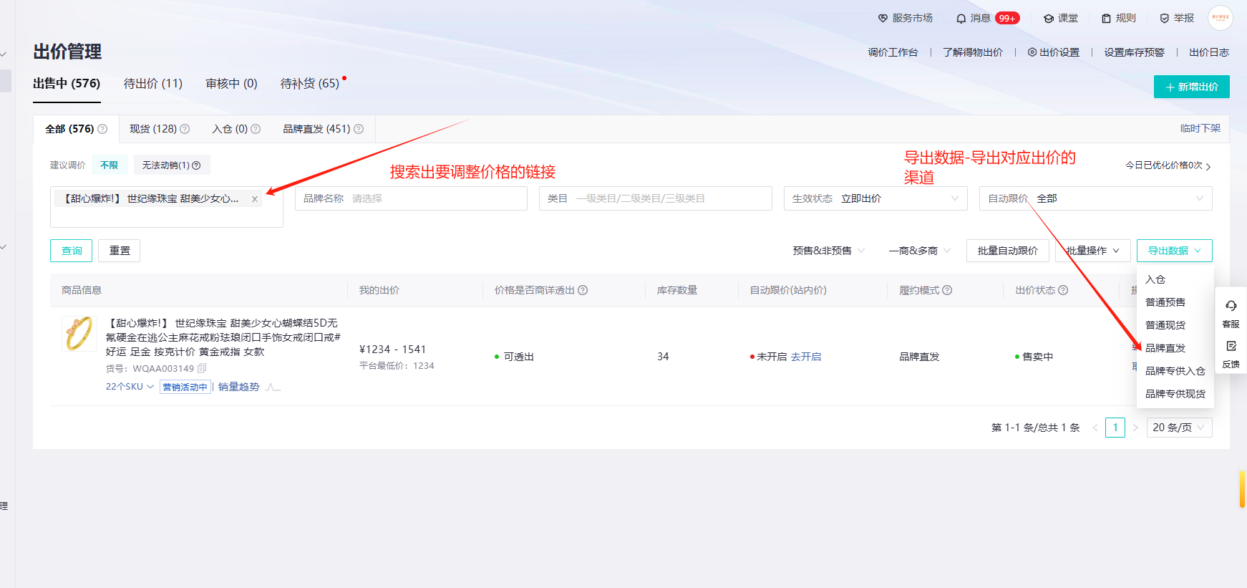This screenshot has height=588, width=1247.
Task: Click the 去开启 link
Action: [806, 357]
